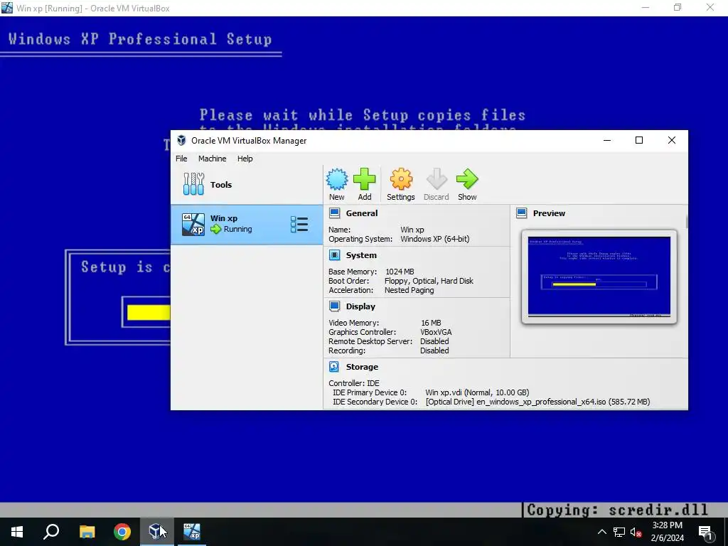728x546 pixels.
Task: Click the muted speaker tray icon
Action: 636,532
